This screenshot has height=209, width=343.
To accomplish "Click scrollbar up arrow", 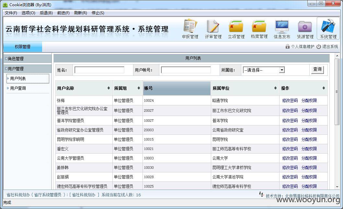I will click(337, 56).
